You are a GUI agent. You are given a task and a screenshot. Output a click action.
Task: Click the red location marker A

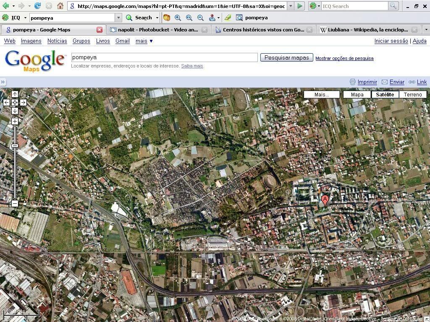(x=325, y=200)
